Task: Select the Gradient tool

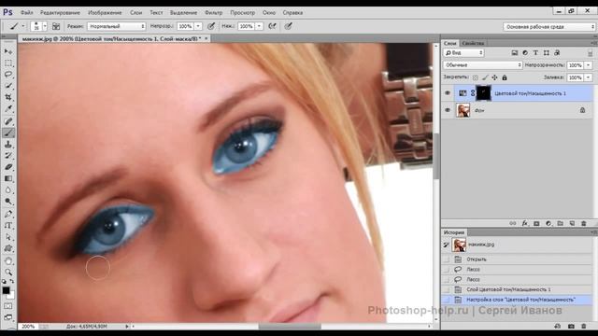Action: [x=8, y=178]
